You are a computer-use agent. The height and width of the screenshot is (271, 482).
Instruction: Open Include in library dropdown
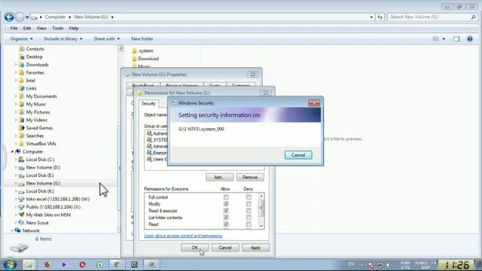63,38
